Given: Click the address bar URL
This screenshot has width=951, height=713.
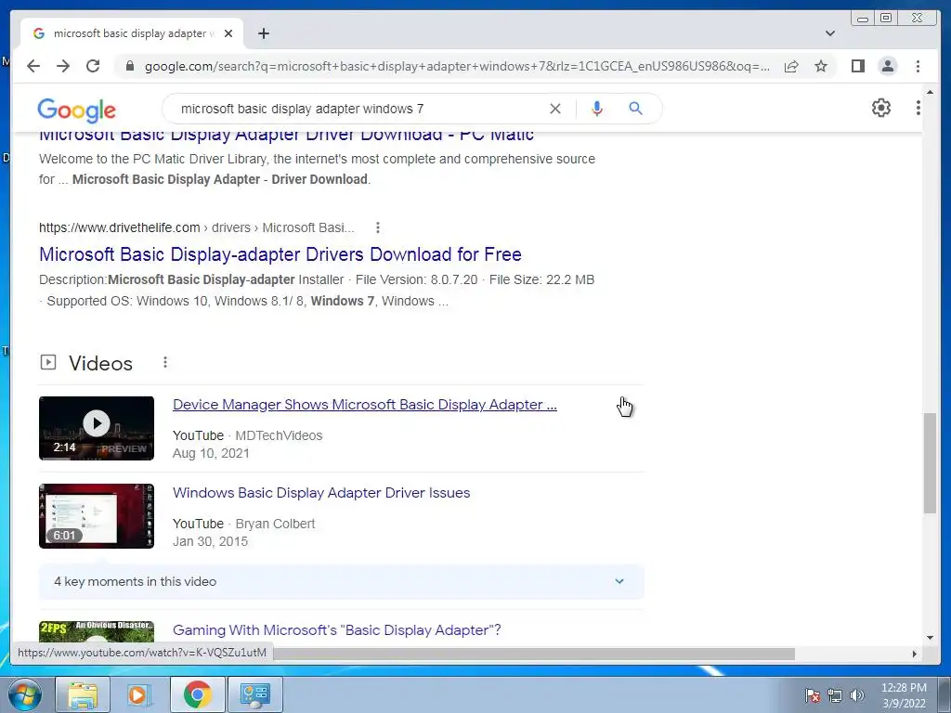Looking at the screenshot, I should tap(456, 66).
